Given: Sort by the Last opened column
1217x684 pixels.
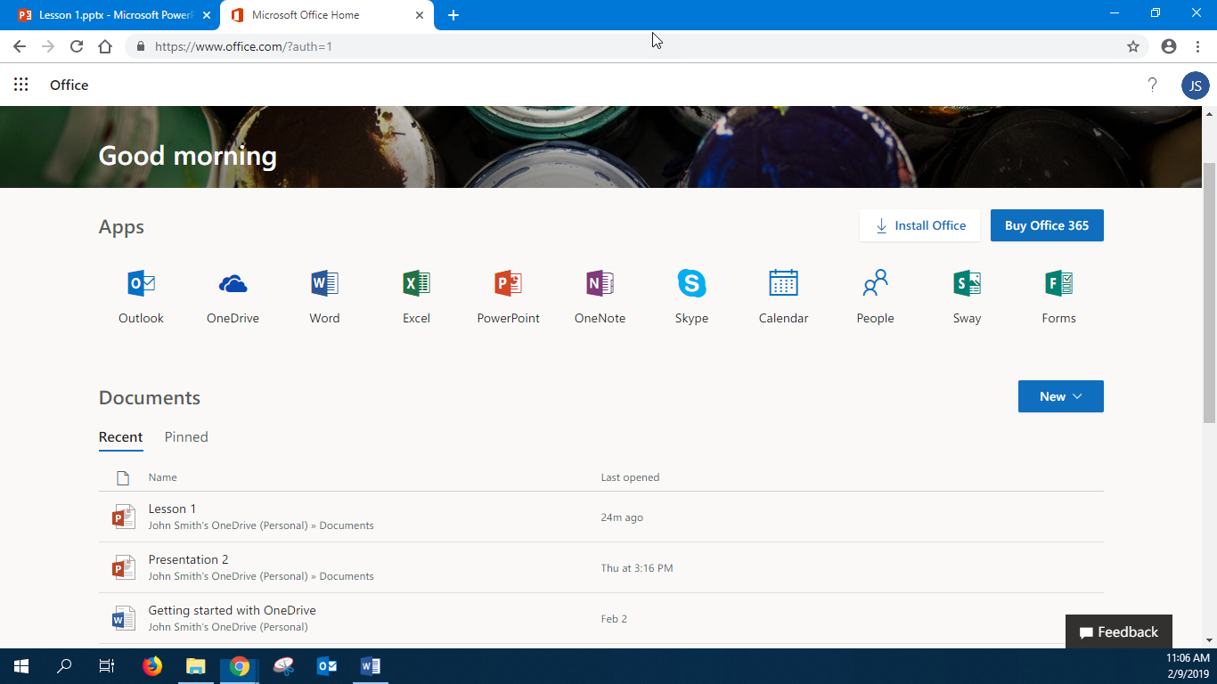Looking at the screenshot, I should click(630, 477).
